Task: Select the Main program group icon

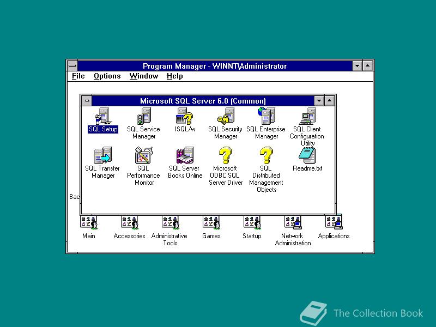Action: pos(89,222)
